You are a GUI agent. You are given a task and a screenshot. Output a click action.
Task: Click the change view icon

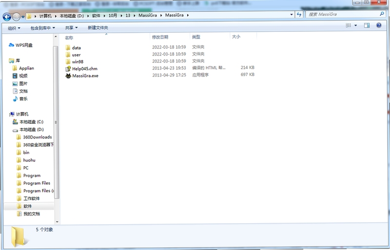[349, 25]
